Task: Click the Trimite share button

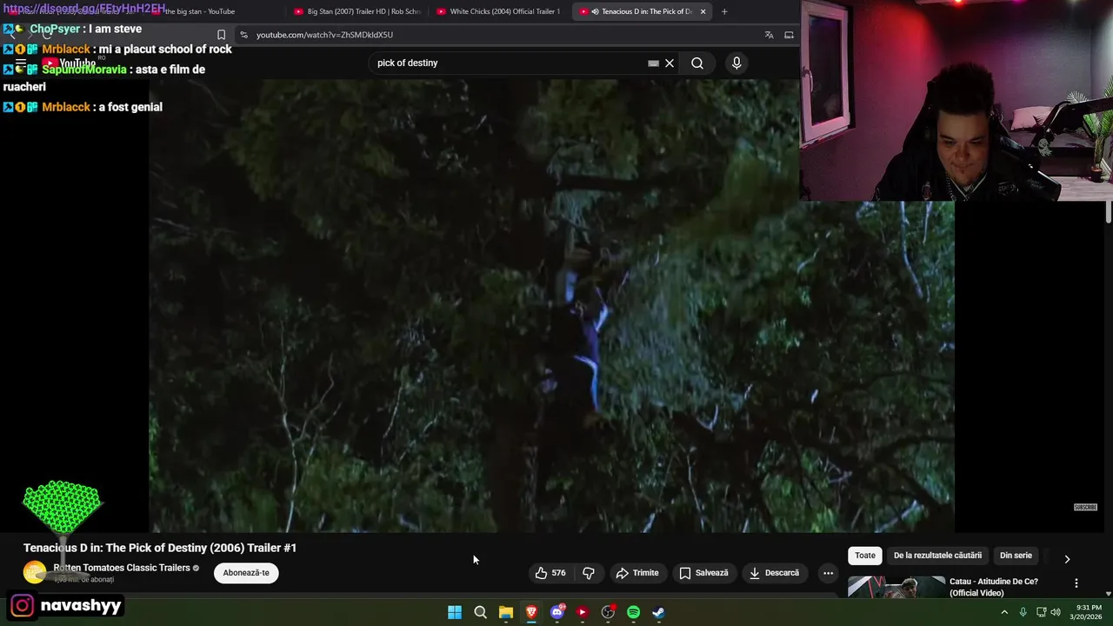Action: click(636, 573)
